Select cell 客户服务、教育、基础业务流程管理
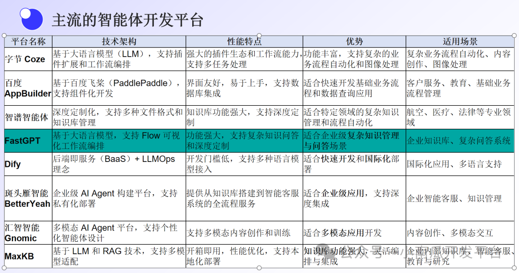 460,88
